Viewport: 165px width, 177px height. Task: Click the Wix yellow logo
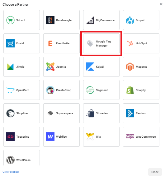point(90,137)
